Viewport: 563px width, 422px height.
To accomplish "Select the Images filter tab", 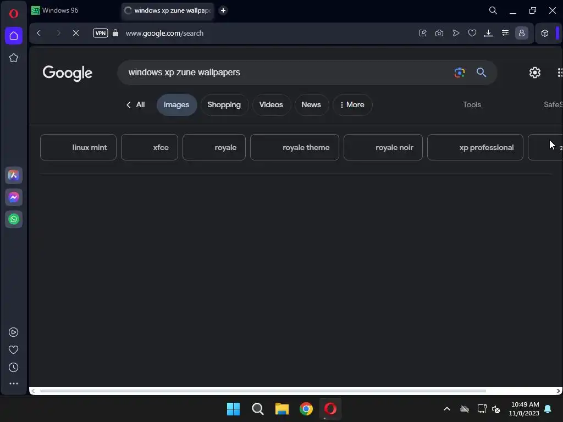I will point(176,105).
